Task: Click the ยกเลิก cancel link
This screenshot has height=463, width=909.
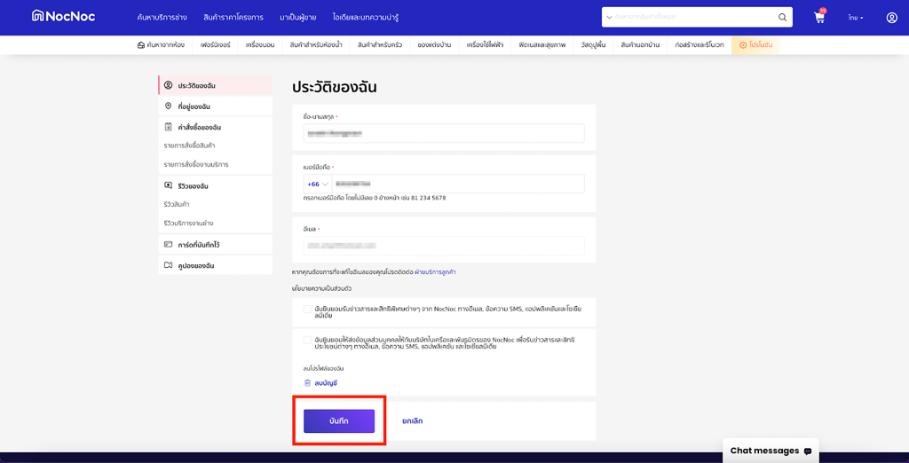Action: (x=412, y=421)
